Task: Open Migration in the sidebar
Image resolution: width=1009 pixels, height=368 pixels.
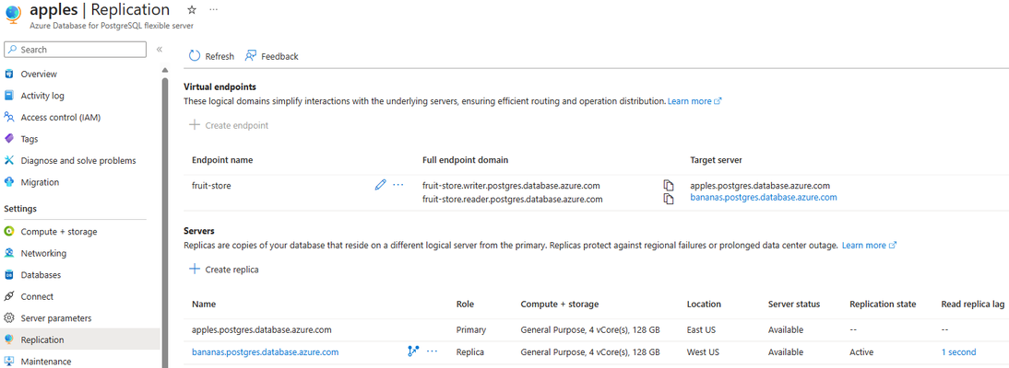Action: coord(40,182)
